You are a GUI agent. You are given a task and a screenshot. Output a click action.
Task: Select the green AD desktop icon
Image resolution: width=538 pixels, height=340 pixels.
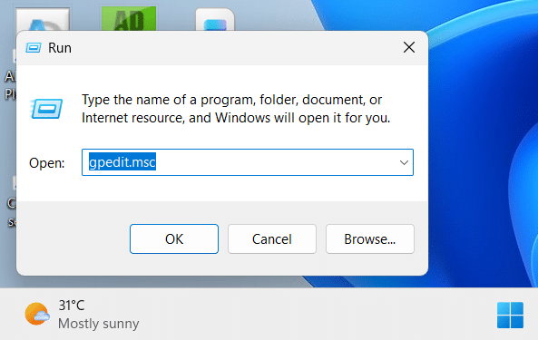tap(129, 18)
